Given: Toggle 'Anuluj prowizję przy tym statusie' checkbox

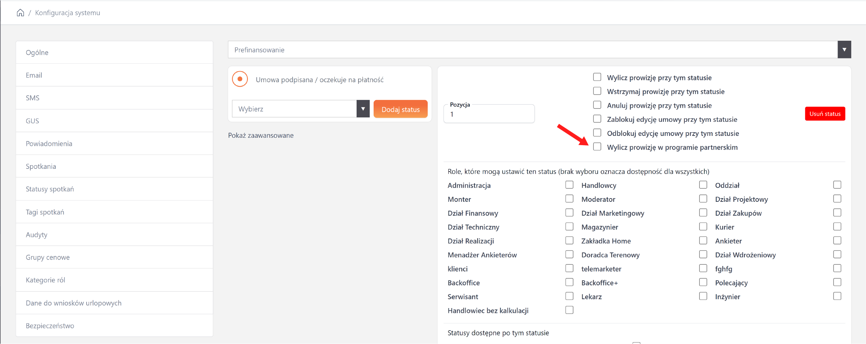Looking at the screenshot, I should pyautogui.click(x=597, y=105).
